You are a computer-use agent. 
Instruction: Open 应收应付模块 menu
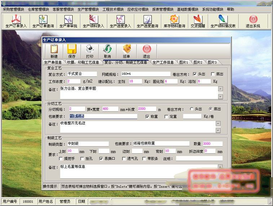138,9
